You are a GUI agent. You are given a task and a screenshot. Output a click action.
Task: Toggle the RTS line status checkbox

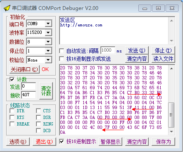(x=12, y=117)
